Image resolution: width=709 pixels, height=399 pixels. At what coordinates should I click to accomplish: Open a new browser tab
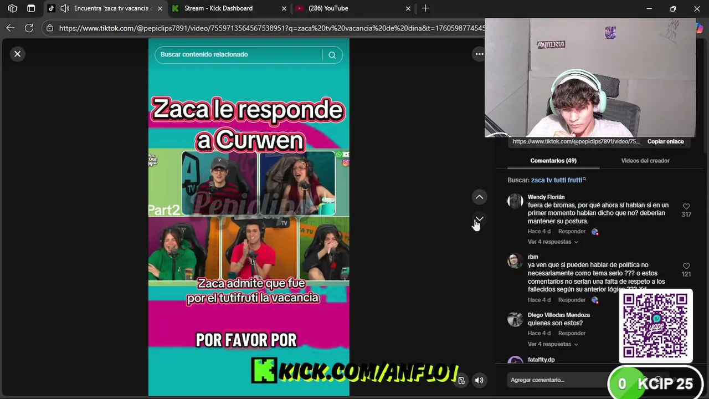click(x=425, y=8)
